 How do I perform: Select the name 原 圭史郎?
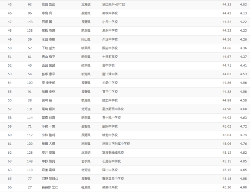coord(48,83)
